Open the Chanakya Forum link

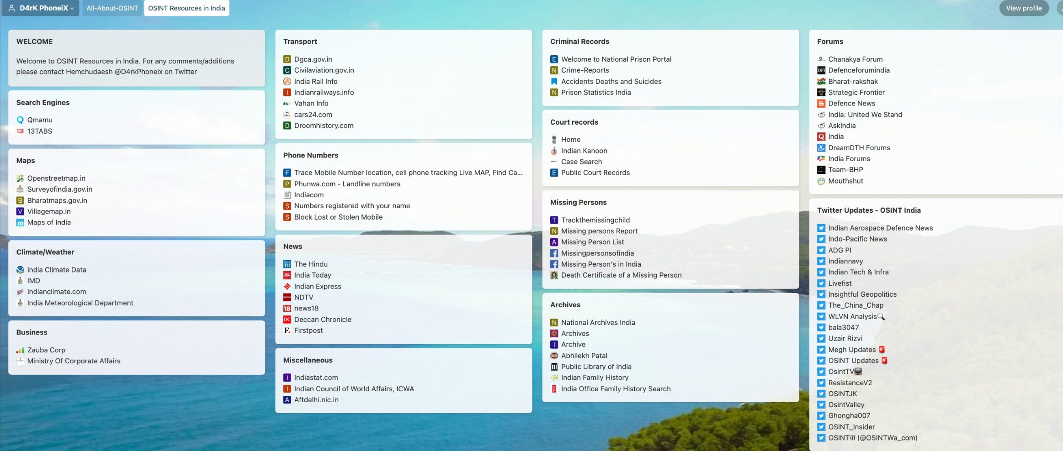(856, 59)
